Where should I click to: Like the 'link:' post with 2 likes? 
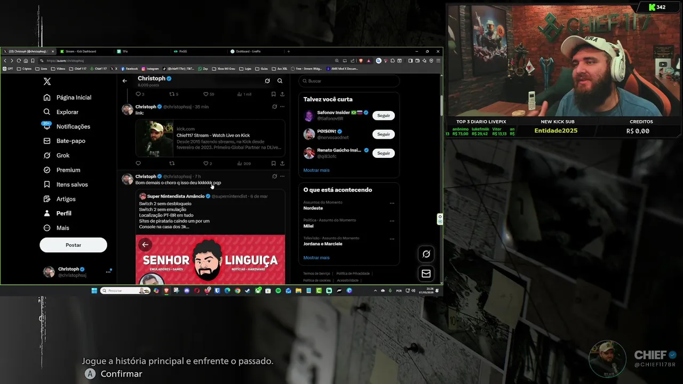coord(208,163)
